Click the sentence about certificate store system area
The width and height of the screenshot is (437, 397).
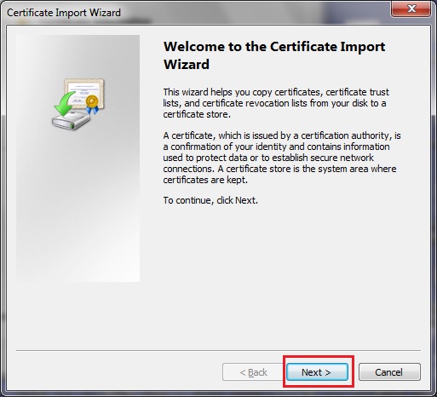(x=279, y=175)
